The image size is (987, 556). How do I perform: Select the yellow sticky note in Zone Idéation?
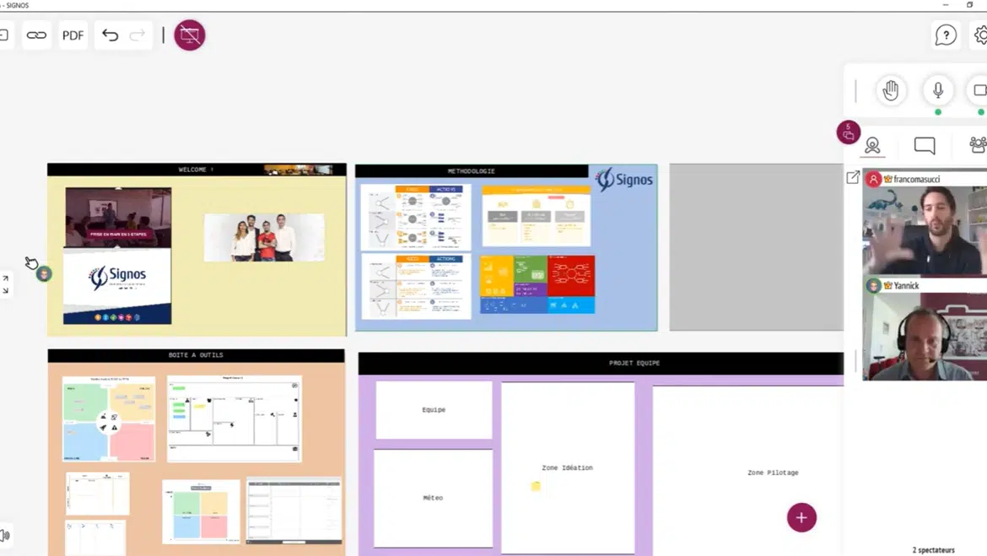pos(536,486)
